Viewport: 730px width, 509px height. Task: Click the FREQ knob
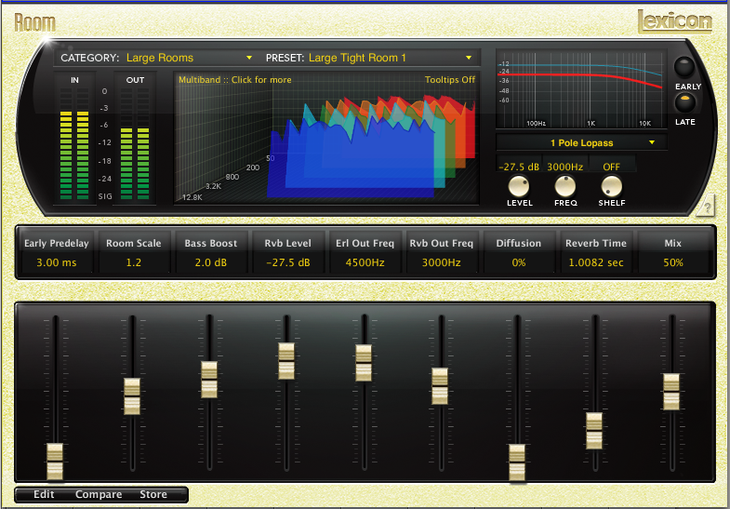pyautogui.click(x=565, y=186)
